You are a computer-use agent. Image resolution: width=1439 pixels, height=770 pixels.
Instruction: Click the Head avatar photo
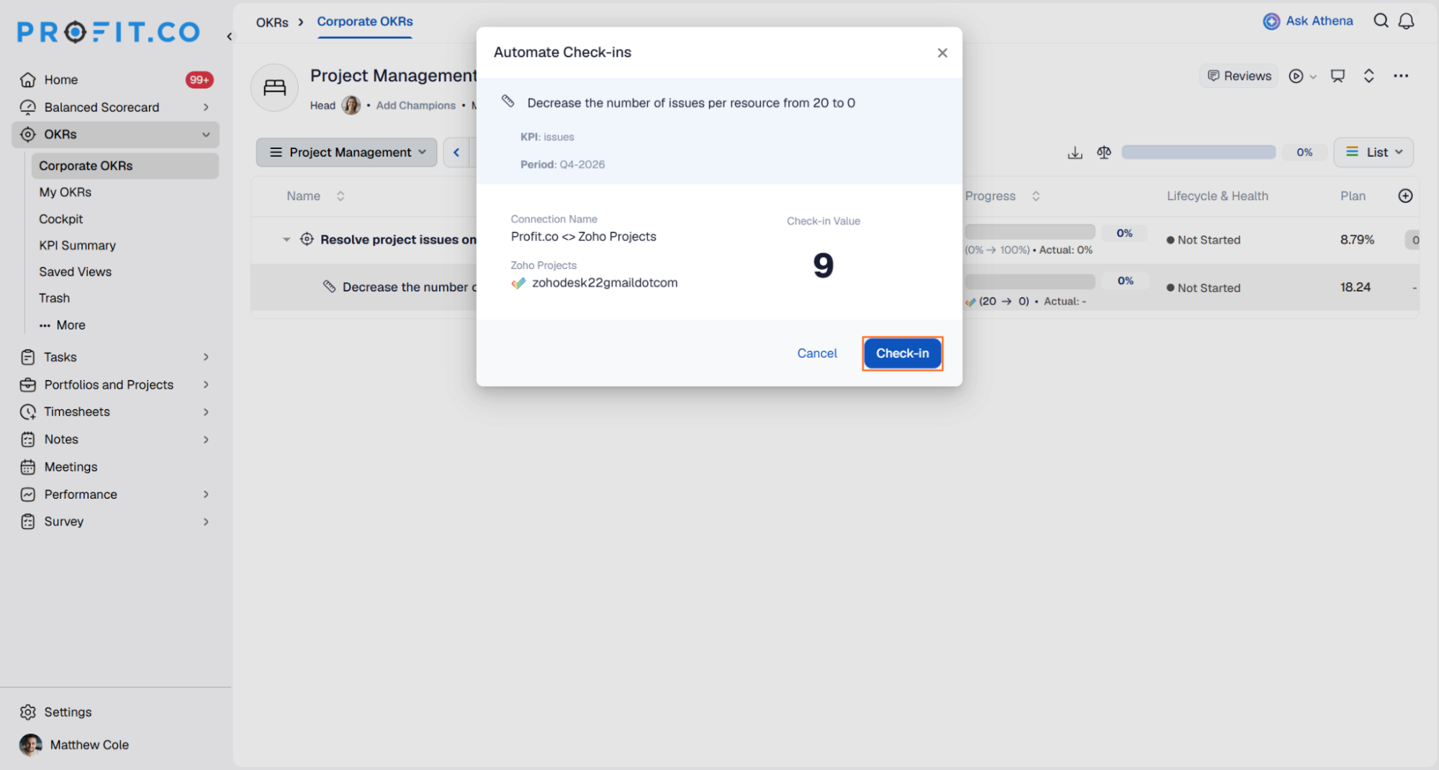[x=351, y=105]
